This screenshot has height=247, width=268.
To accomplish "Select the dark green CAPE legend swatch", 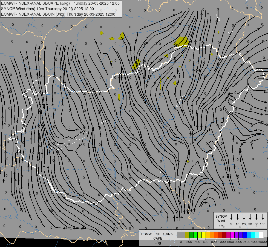I will 191,235.
